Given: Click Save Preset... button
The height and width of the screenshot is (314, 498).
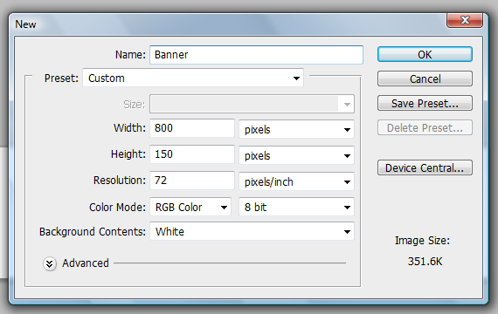Looking at the screenshot, I should [x=425, y=103].
